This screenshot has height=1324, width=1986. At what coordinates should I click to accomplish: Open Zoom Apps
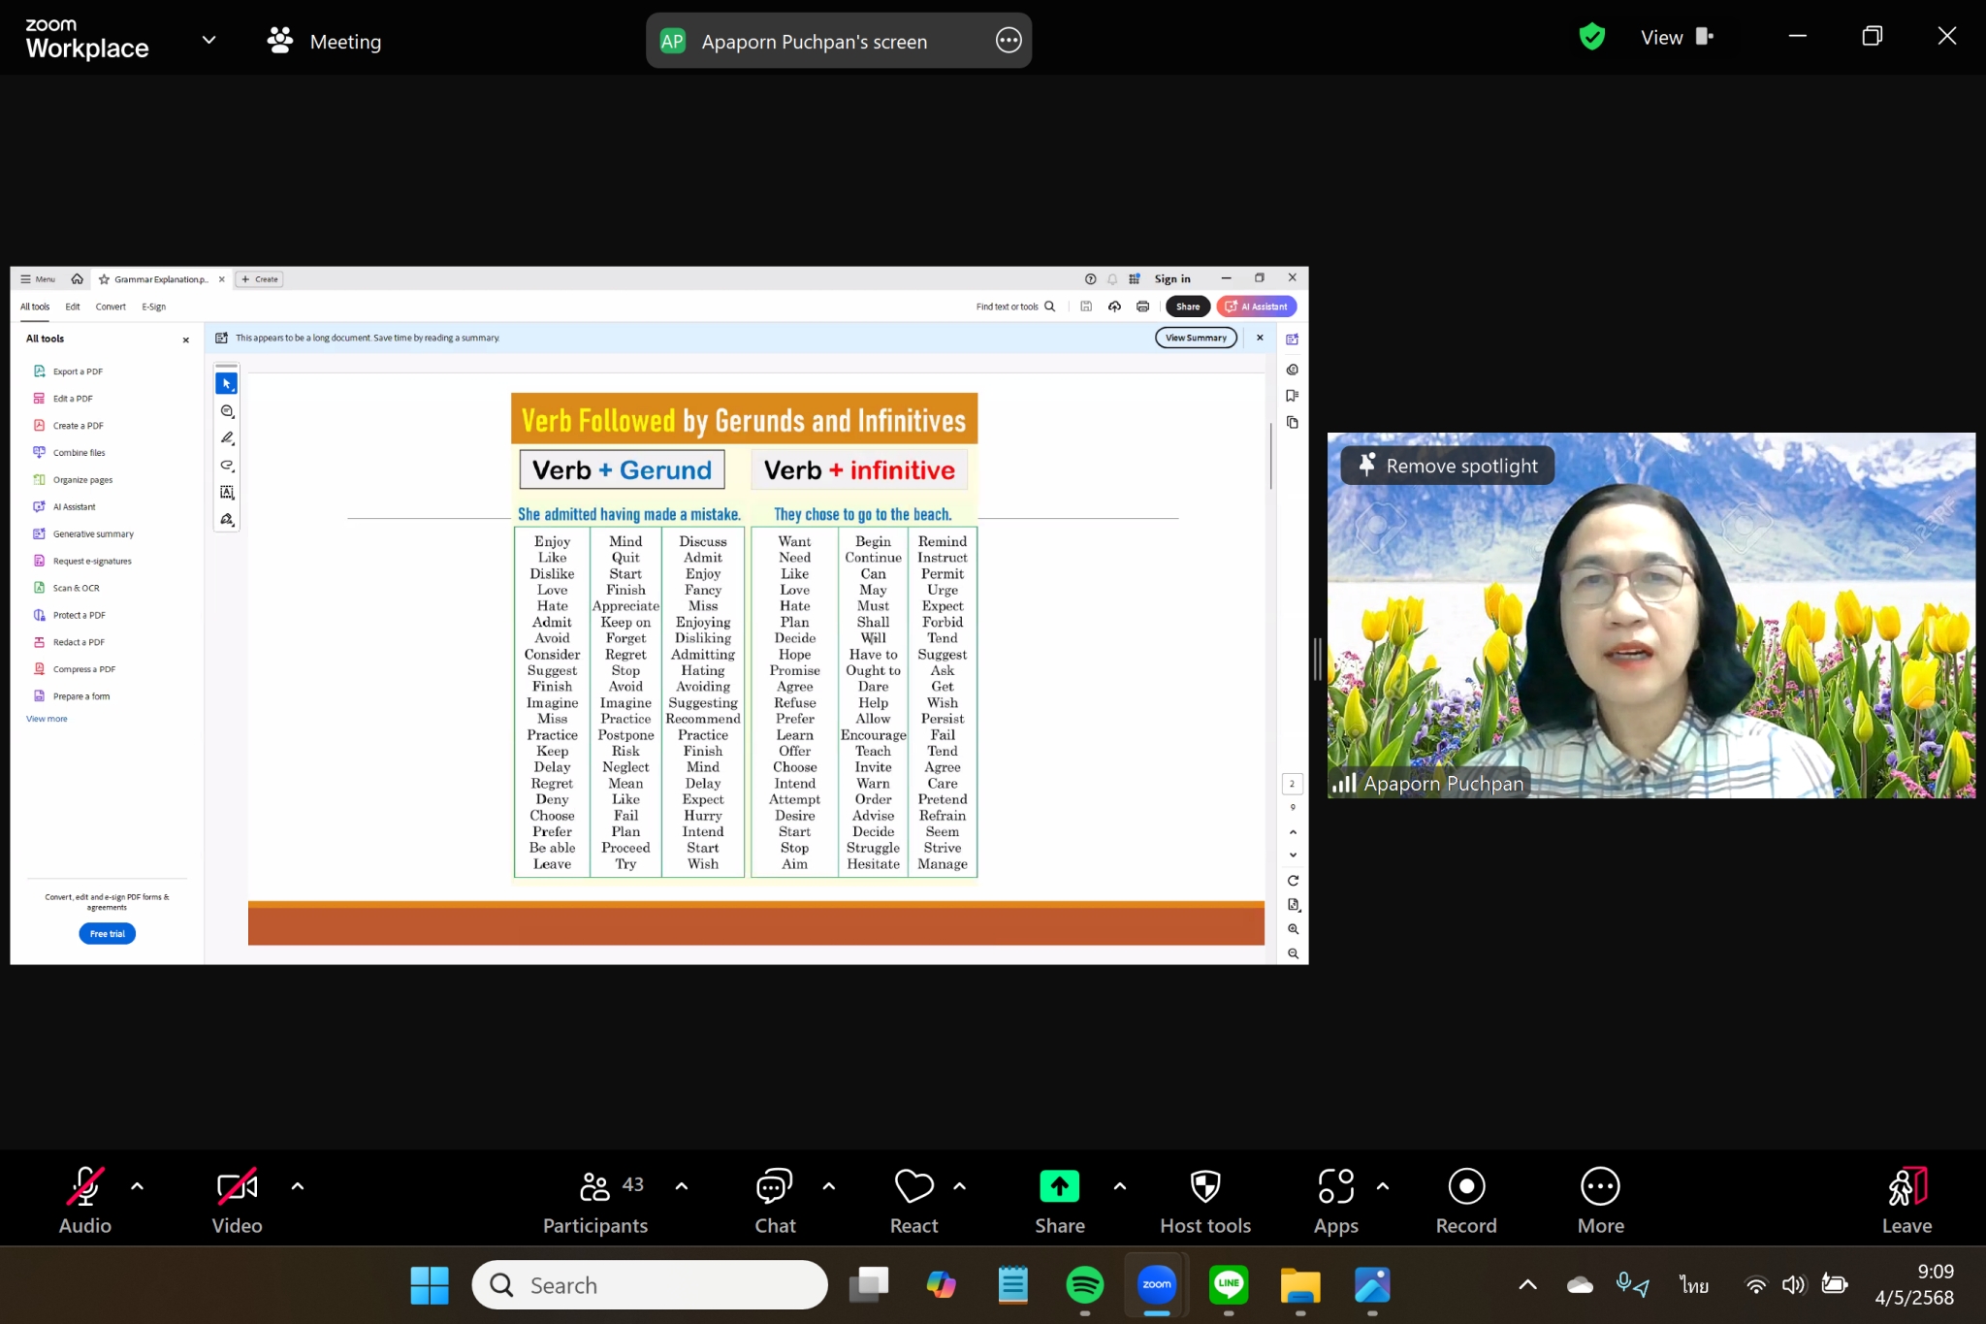(x=1336, y=1201)
